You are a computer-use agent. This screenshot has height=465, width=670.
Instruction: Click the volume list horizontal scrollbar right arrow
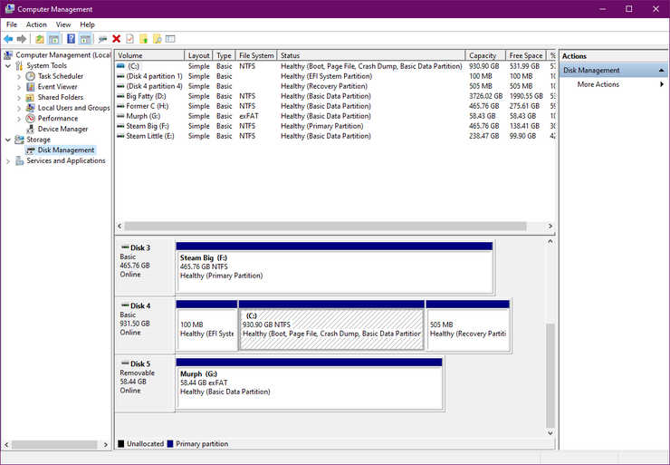tap(550, 226)
